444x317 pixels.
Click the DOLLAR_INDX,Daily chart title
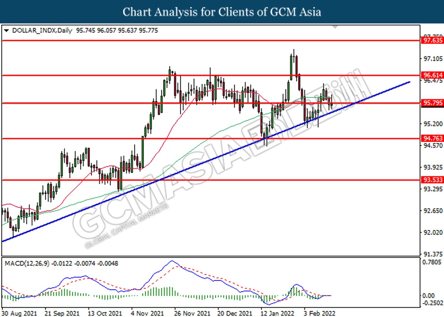(x=42, y=30)
